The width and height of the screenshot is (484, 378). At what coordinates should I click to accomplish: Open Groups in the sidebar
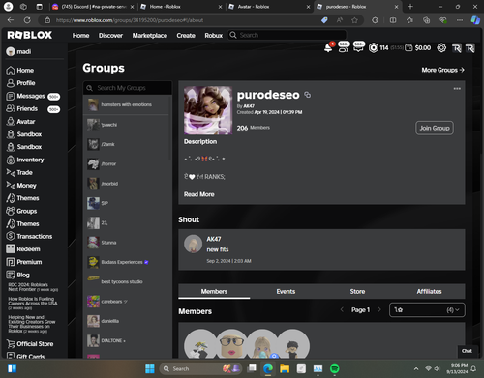pos(21,211)
